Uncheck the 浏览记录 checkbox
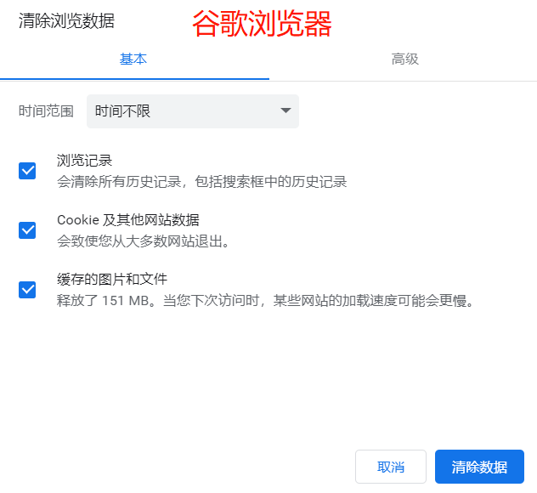Screen dimensions: 537x493 pos(27,171)
